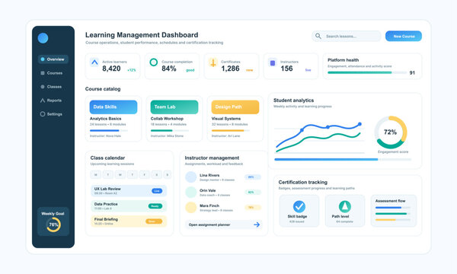Focus the Search lessons input field
Viewport: 457px width, 274px height.
pos(347,36)
